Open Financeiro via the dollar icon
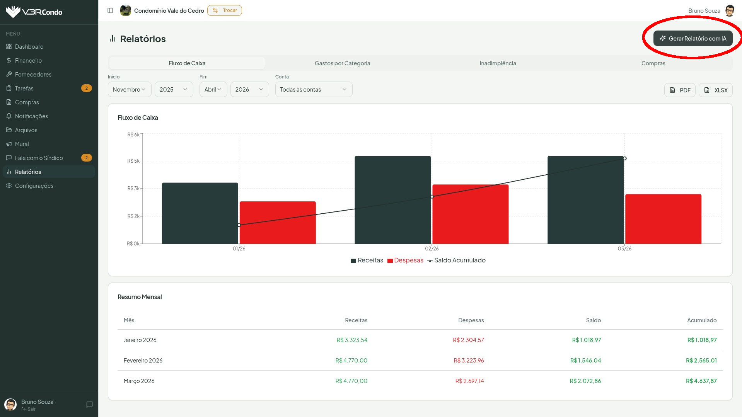 point(9,61)
